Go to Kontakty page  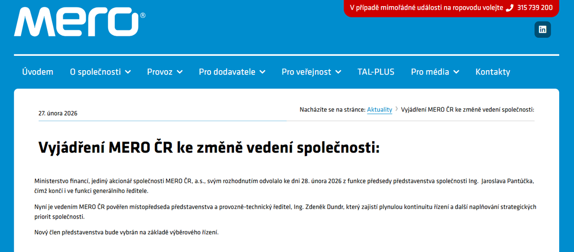(x=493, y=72)
